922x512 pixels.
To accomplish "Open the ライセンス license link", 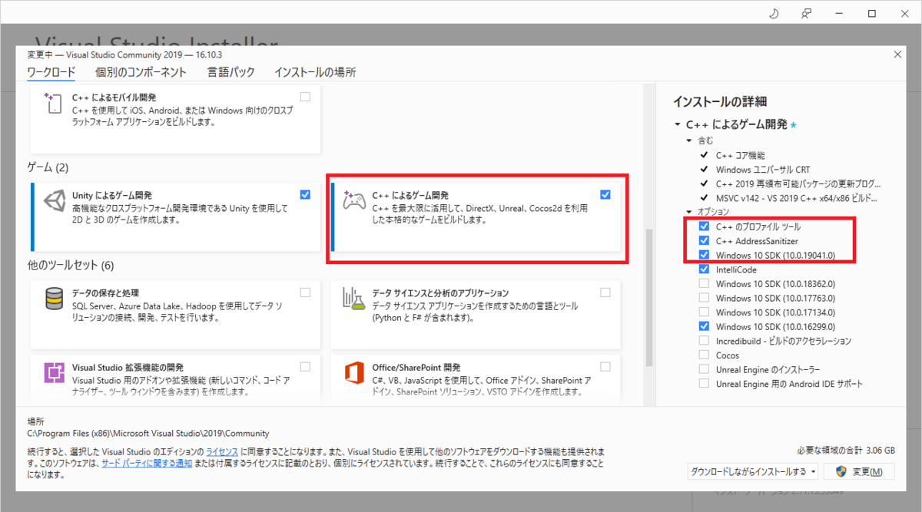I will point(222,451).
